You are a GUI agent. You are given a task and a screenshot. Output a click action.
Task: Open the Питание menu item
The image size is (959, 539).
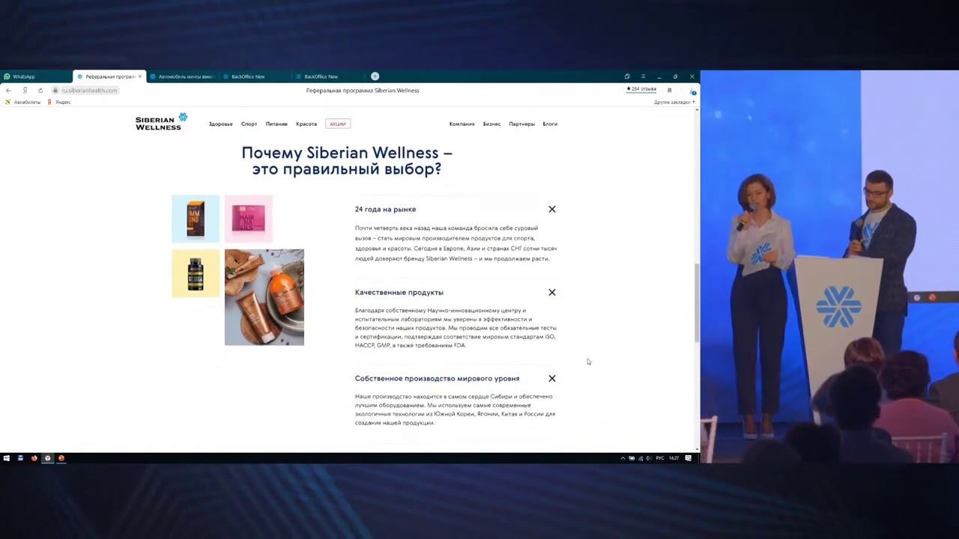pyautogui.click(x=276, y=124)
